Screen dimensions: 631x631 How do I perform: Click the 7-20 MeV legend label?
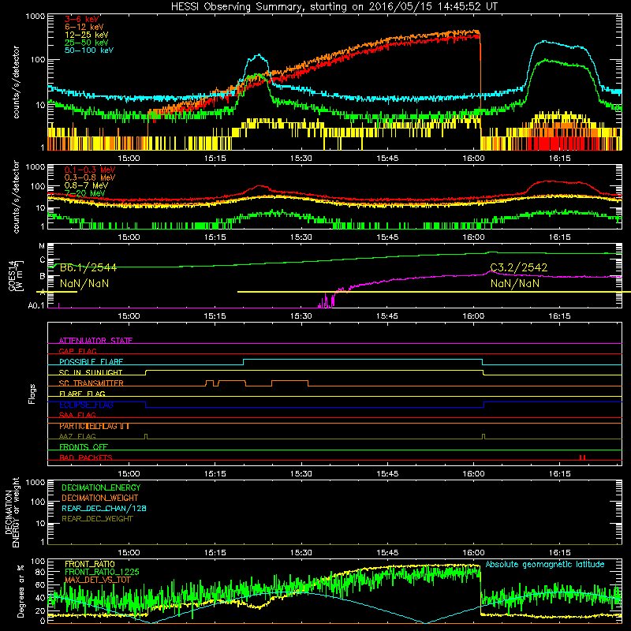click(85, 193)
